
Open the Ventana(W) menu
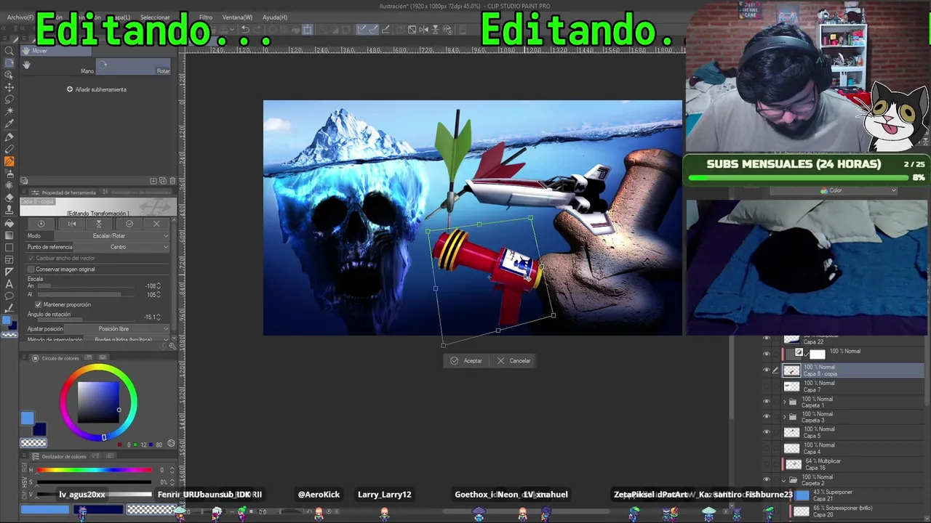click(237, 17)
